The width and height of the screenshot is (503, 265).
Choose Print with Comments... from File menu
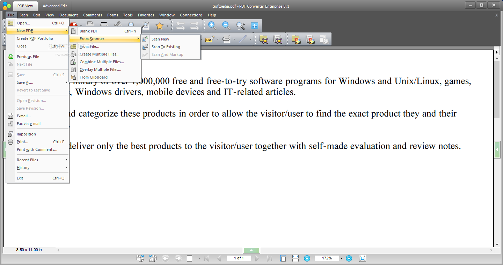pos(38,149)
